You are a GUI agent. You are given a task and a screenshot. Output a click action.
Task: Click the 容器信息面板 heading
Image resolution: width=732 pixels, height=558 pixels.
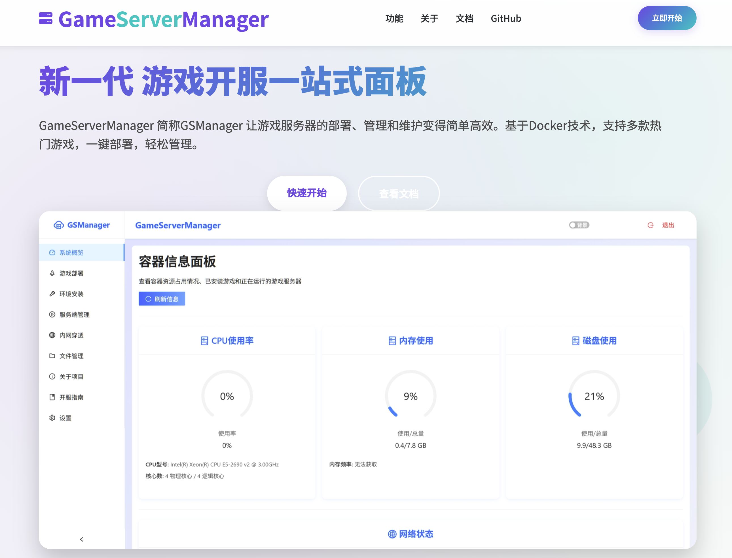click(177, 261)
